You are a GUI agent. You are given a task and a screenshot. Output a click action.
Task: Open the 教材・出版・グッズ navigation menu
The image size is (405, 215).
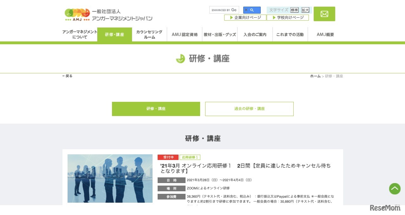click(x=220, y=34)
